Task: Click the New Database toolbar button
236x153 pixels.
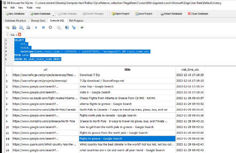Action: tap(15, 14)
